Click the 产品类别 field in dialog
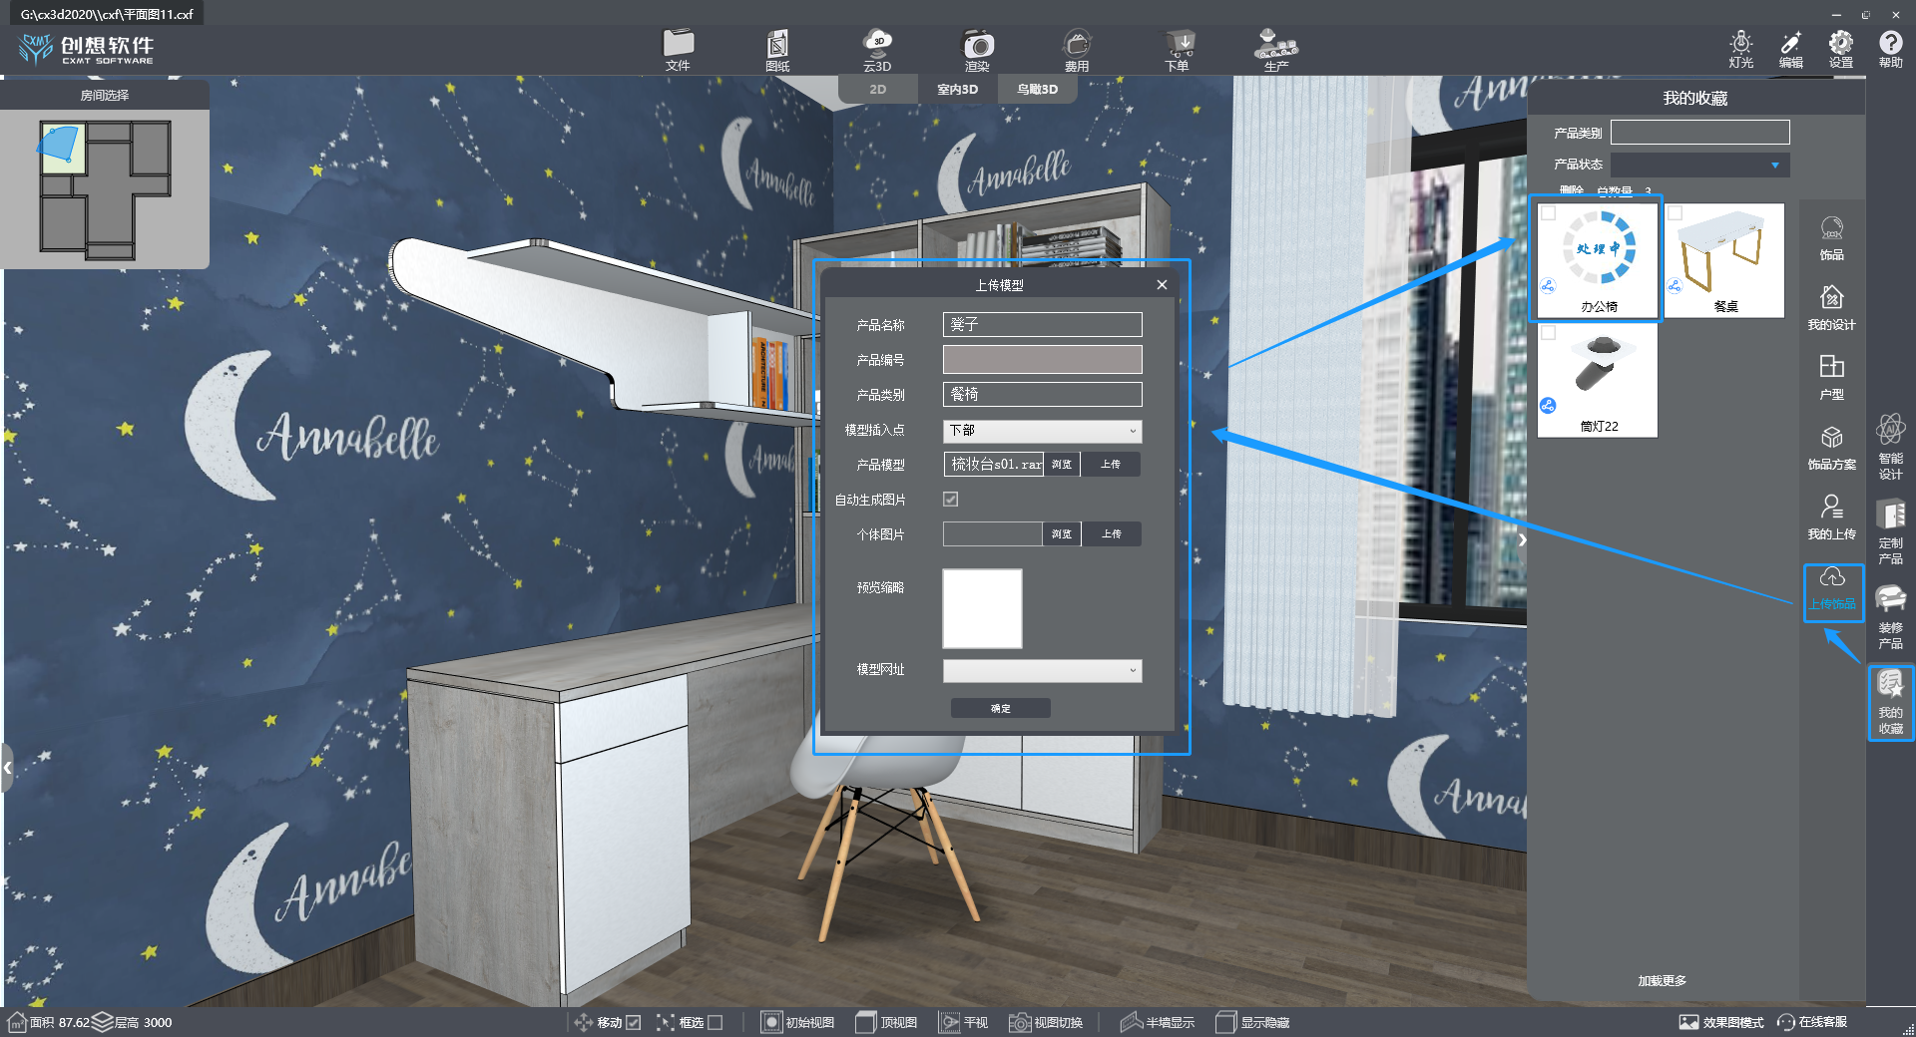Screen dimensions: 1916x1037 point(1042,394)
